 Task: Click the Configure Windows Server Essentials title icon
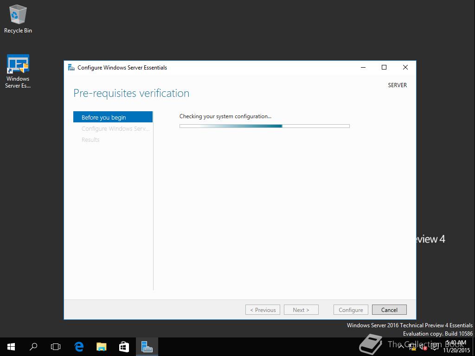pos(71,67)
